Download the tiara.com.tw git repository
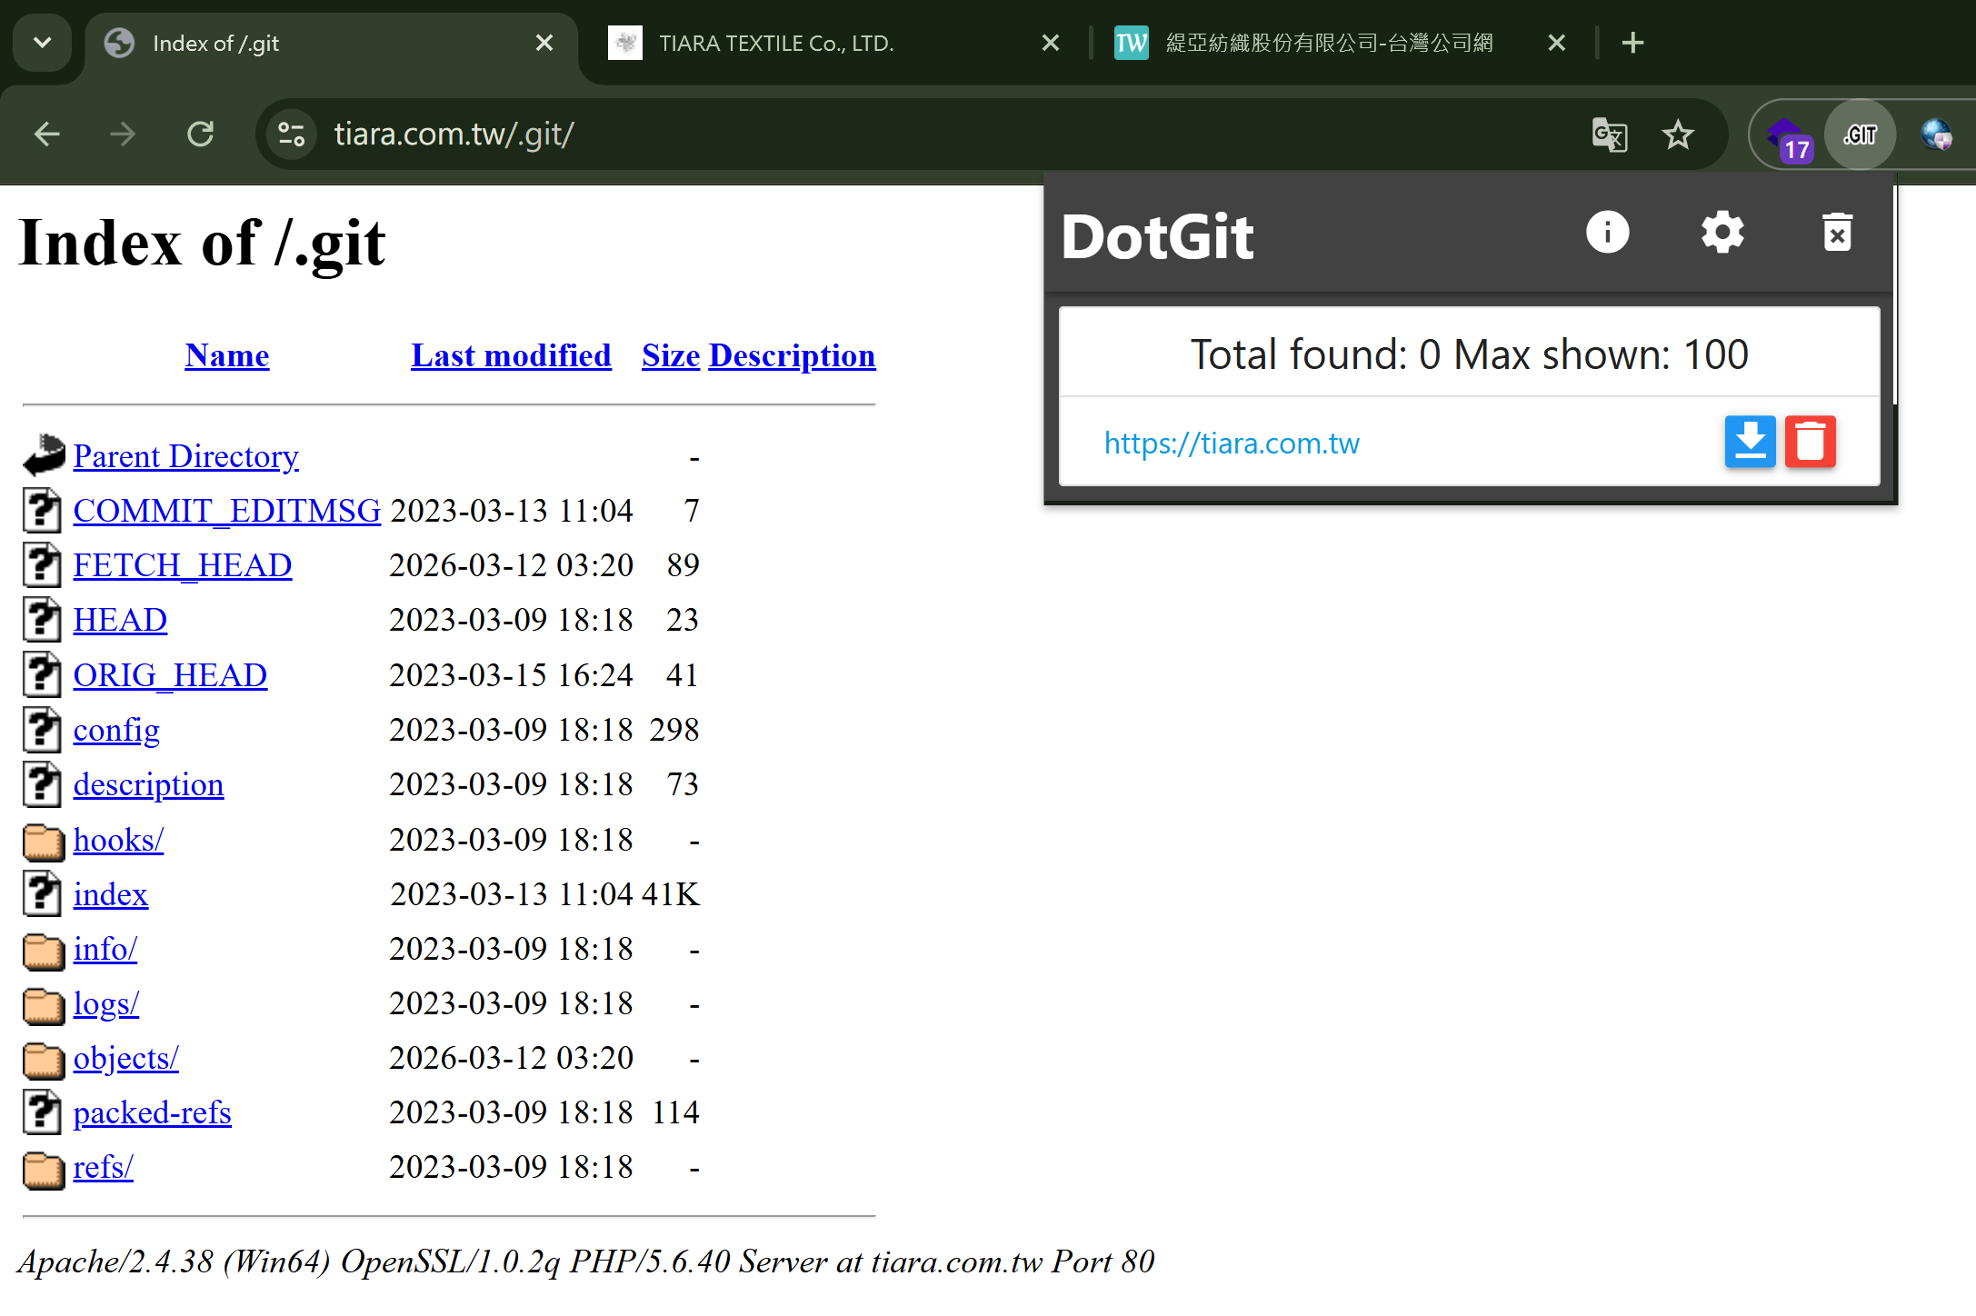 point(1750,442)
